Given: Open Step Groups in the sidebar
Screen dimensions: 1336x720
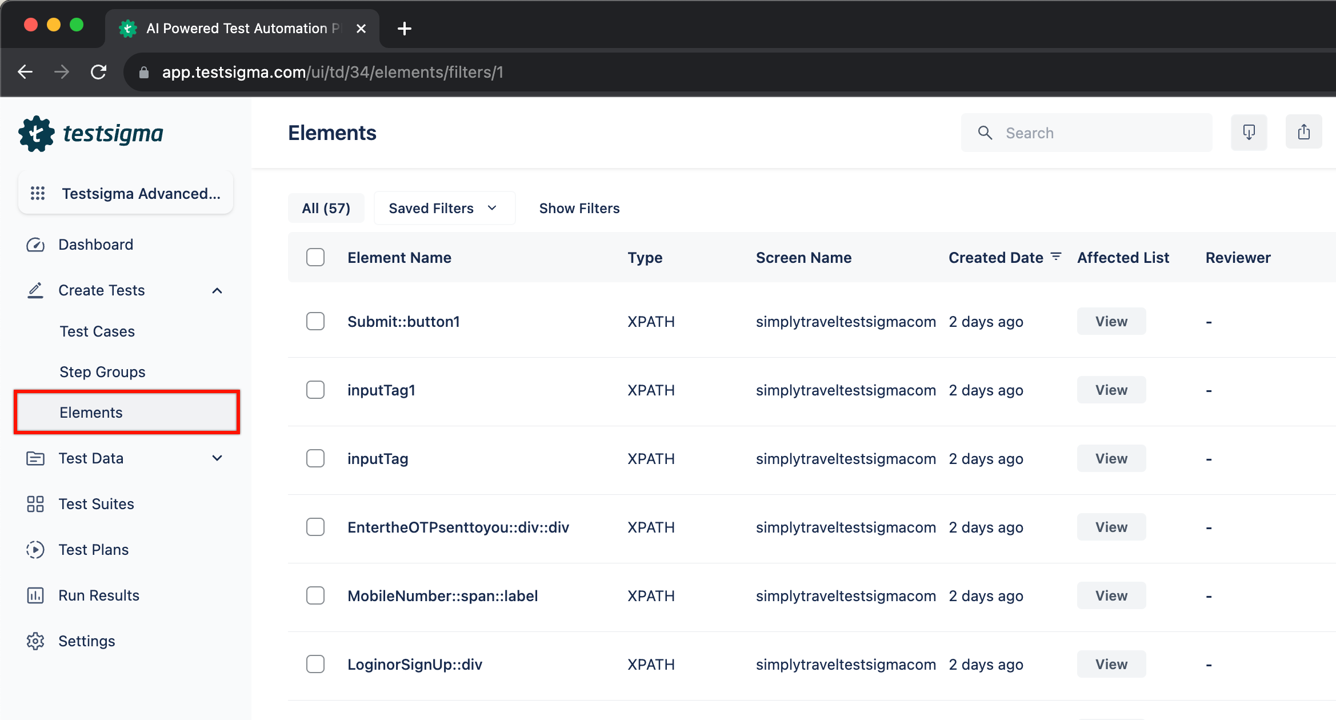Looking at the screenshot, I should (x=102, y=372).
